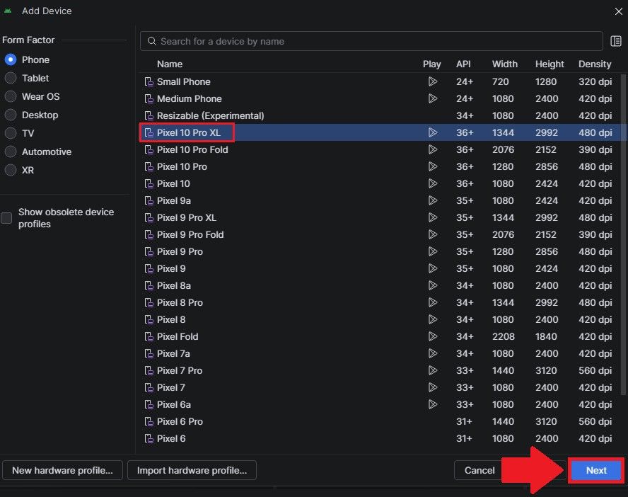Image resolution: width=628 pixels, height=497 pixels.
Task: Click Play Store icon in Pixel 9 Pro Fold row
Action: point(433,235)
